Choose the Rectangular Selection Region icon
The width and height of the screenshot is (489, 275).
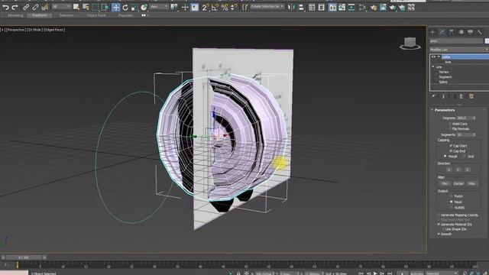(96, 7)
